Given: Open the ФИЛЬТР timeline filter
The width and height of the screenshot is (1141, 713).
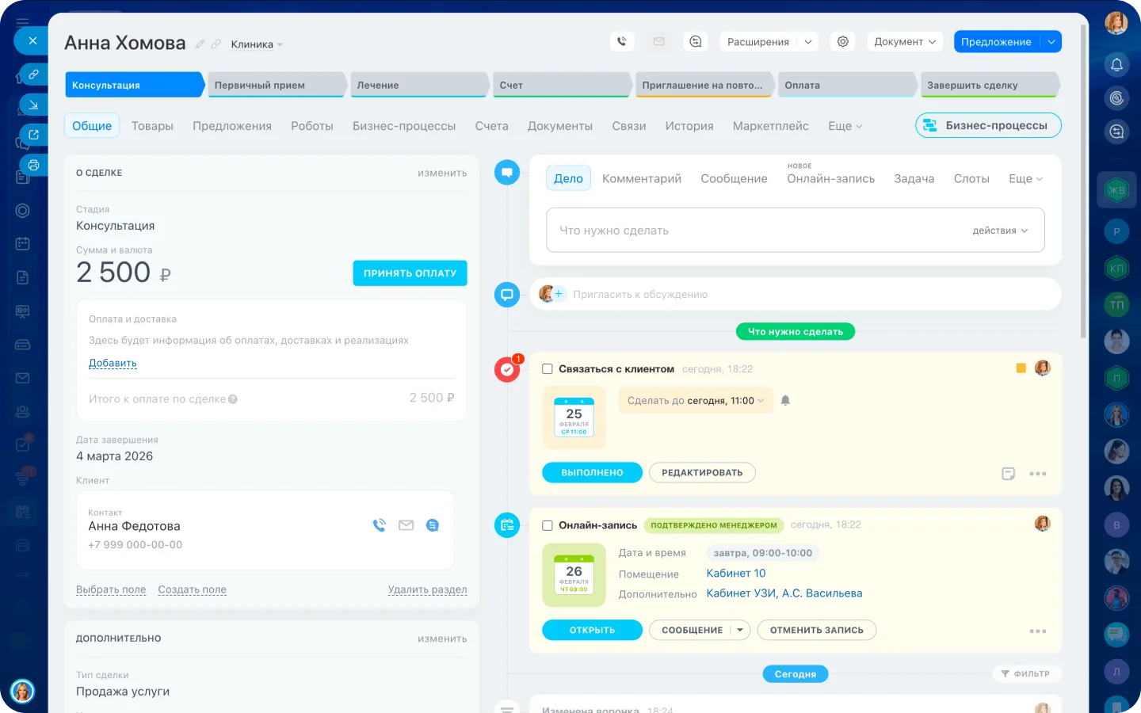Looking at the screenshot, I should click(x=1026, y=674).
